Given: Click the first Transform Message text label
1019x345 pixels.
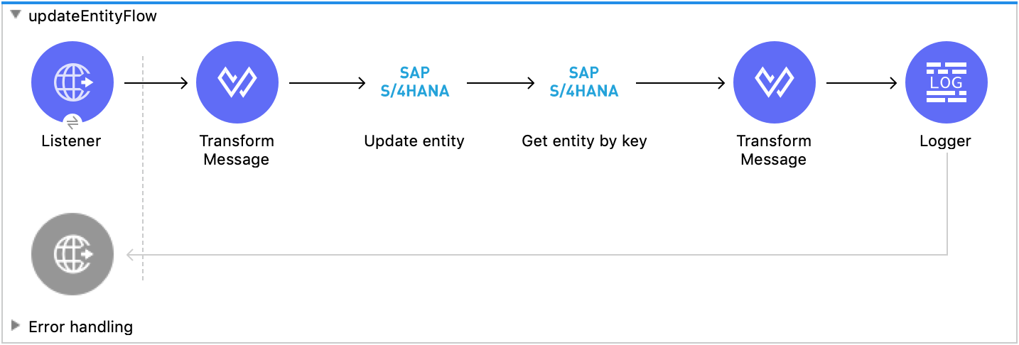Looking at the screenshot, I should (x=237, y=150).
